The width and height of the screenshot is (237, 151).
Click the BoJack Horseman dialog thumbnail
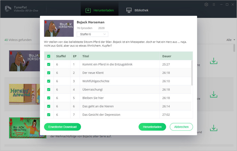pos(59,28)
